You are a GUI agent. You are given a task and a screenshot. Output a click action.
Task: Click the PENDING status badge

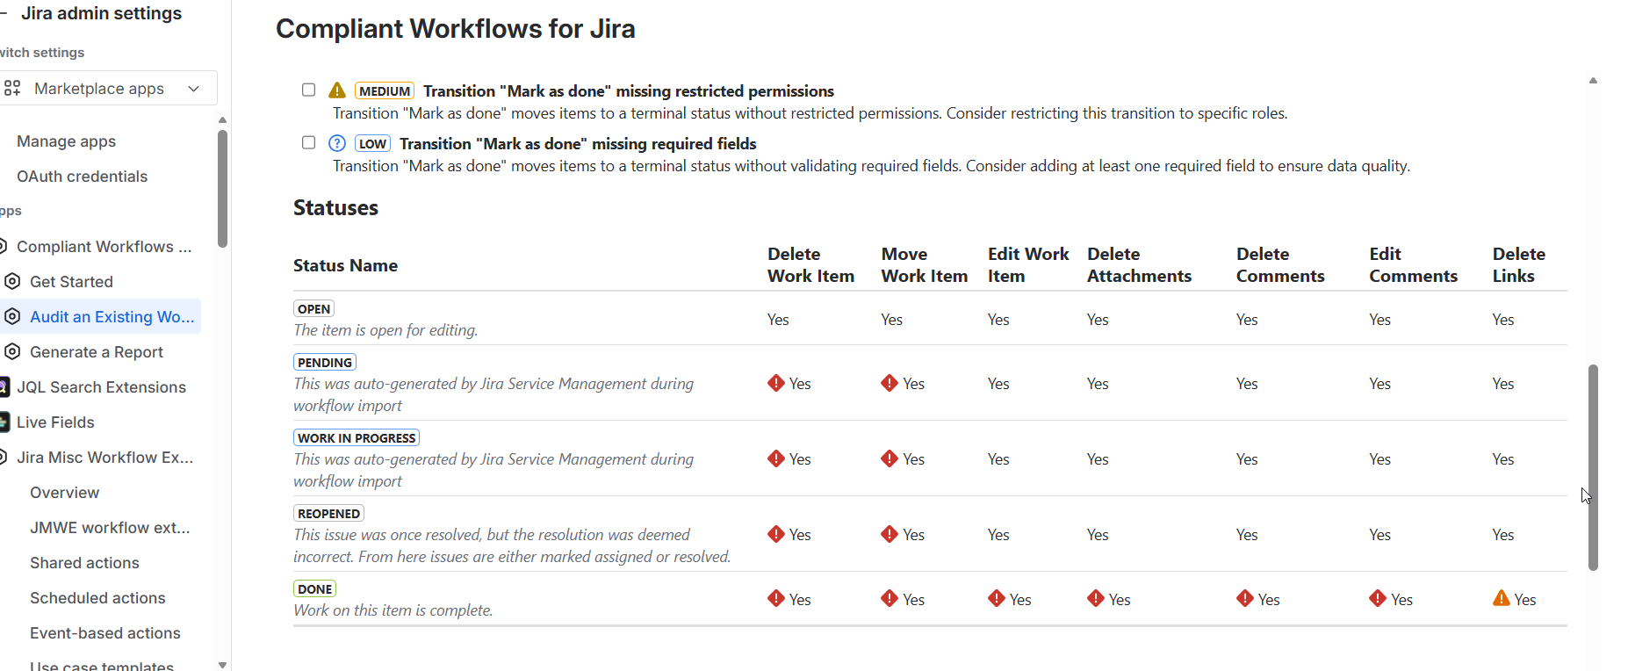(x=324, y=362)
